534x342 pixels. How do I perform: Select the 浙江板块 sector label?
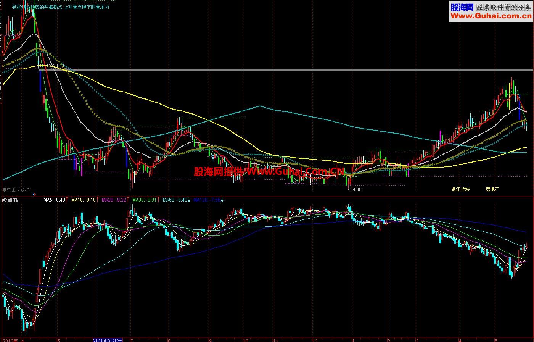tap(460, 189)
